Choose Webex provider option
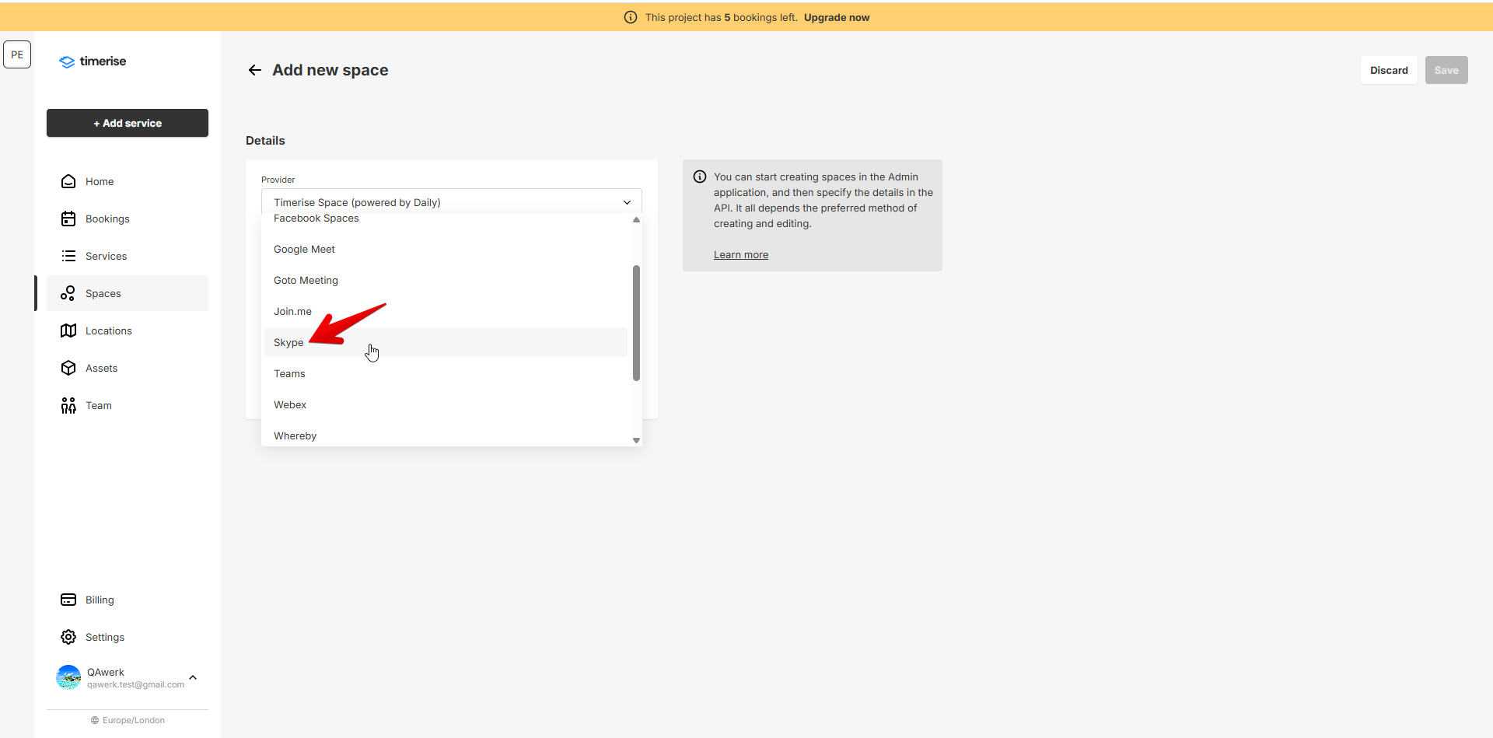This screenshot has width=1493, height=738. point(446,404)
